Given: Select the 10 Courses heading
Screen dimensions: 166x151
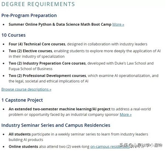Looking at the screenshot, I should pos(14,35).
